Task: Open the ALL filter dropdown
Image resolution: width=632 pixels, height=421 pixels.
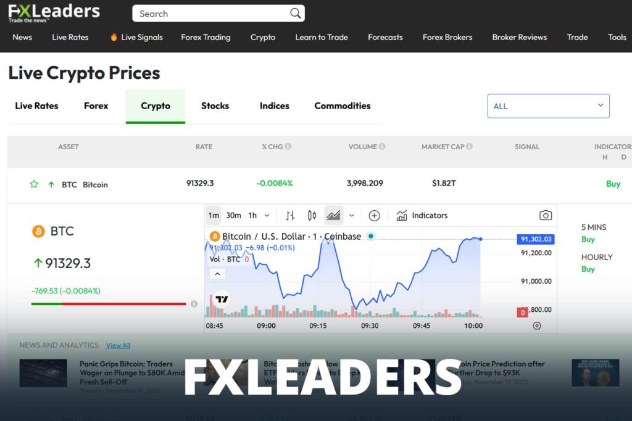Action: (547, 105)
